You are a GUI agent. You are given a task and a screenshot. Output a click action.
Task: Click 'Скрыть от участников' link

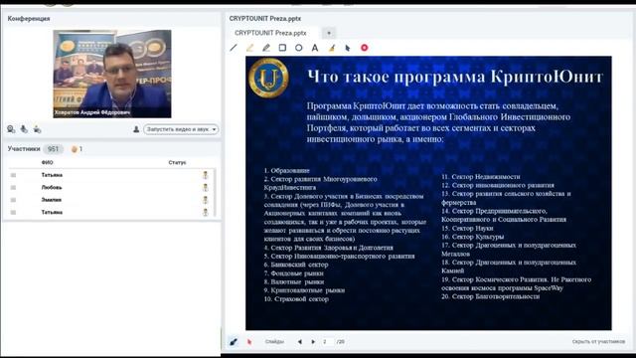[x=598, y=342]
